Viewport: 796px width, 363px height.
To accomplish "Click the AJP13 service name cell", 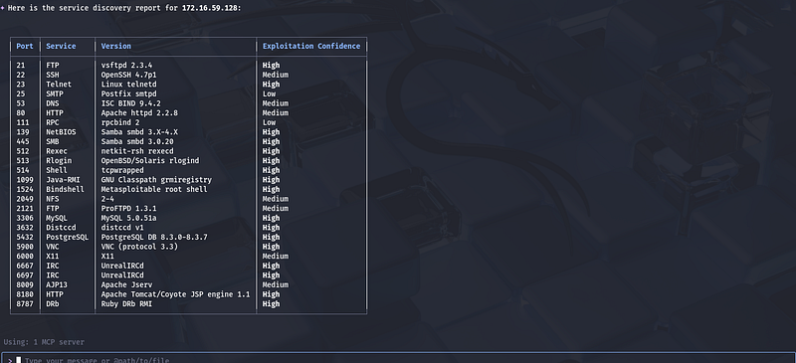I will (57, 284).
